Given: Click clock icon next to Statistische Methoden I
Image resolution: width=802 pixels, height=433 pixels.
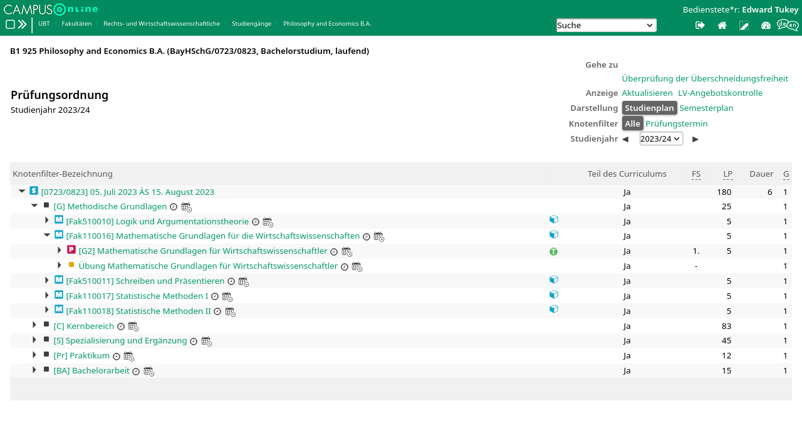Looking at the screenshot, I should (x=214, y=296).
